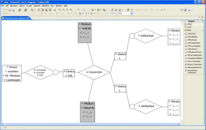
Task: Click the Open Type folder icon
Action: tap(128, 10)
